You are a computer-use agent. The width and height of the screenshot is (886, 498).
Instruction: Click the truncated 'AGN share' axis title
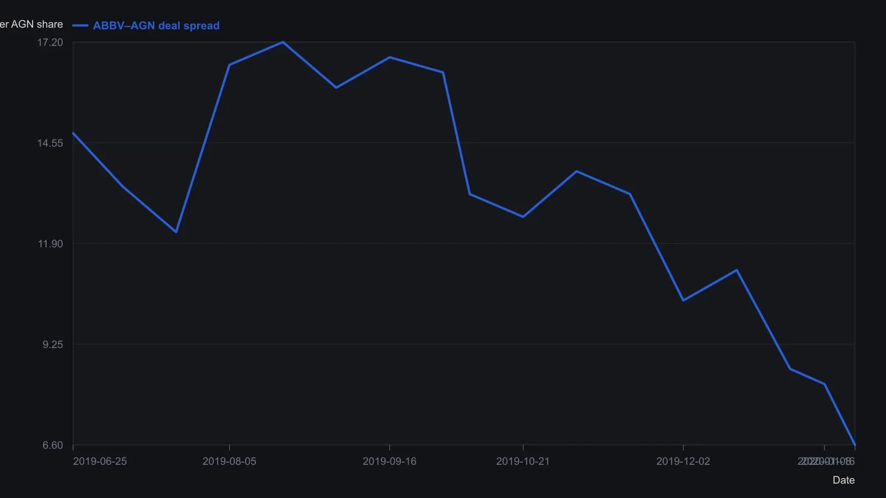click(32, 24)
